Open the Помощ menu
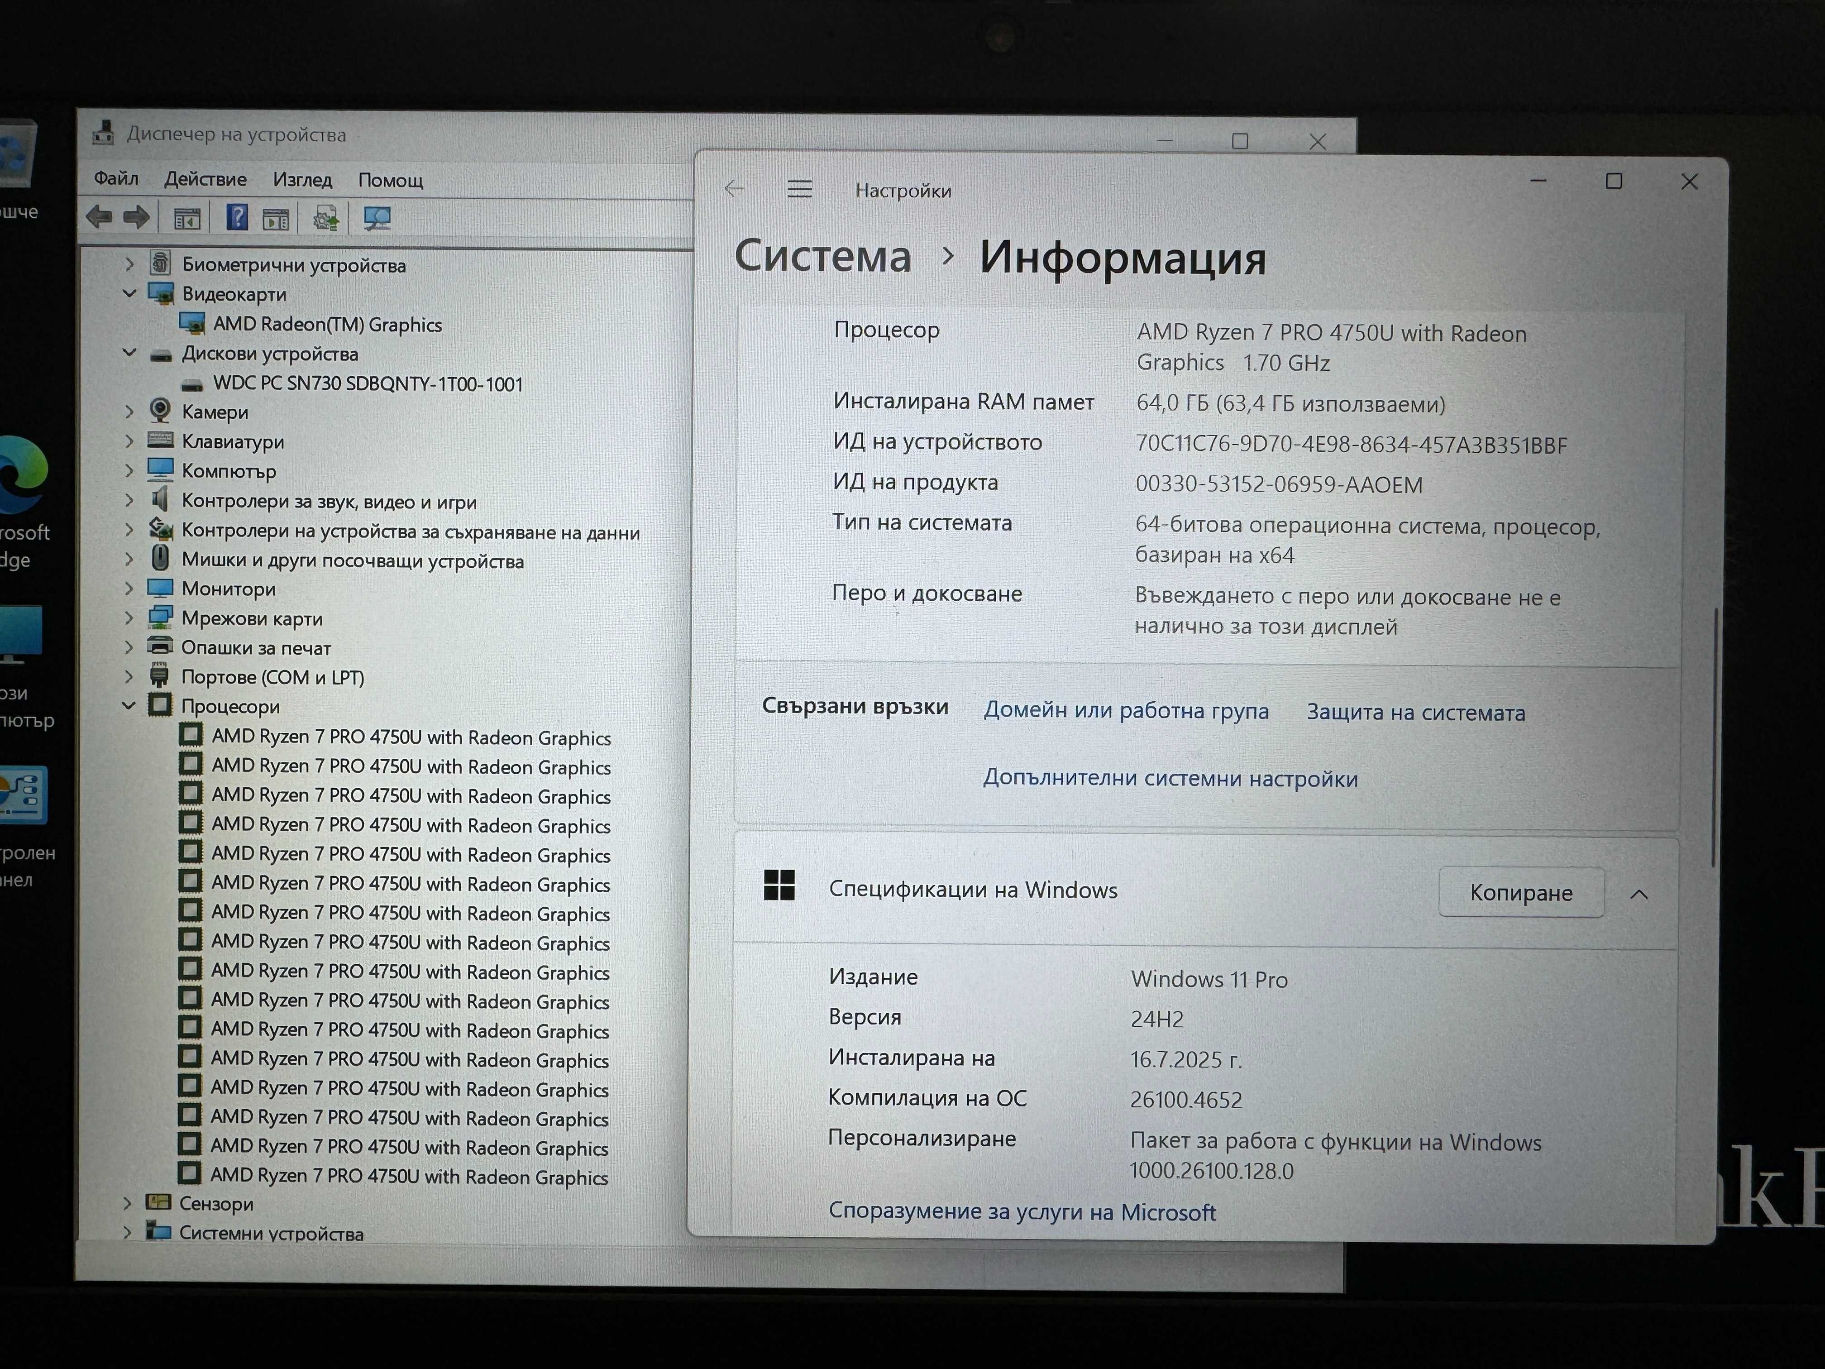Image resolution: width=1825 pixels, height=1369 pixels. (390, 180)
